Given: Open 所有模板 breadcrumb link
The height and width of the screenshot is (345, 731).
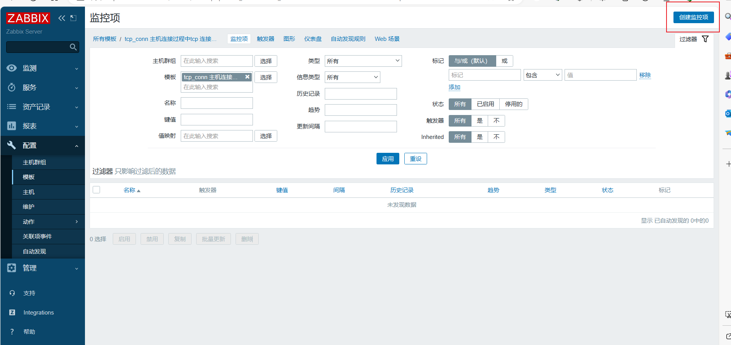Looking at the screenshot, I should [x=105, y=39].
